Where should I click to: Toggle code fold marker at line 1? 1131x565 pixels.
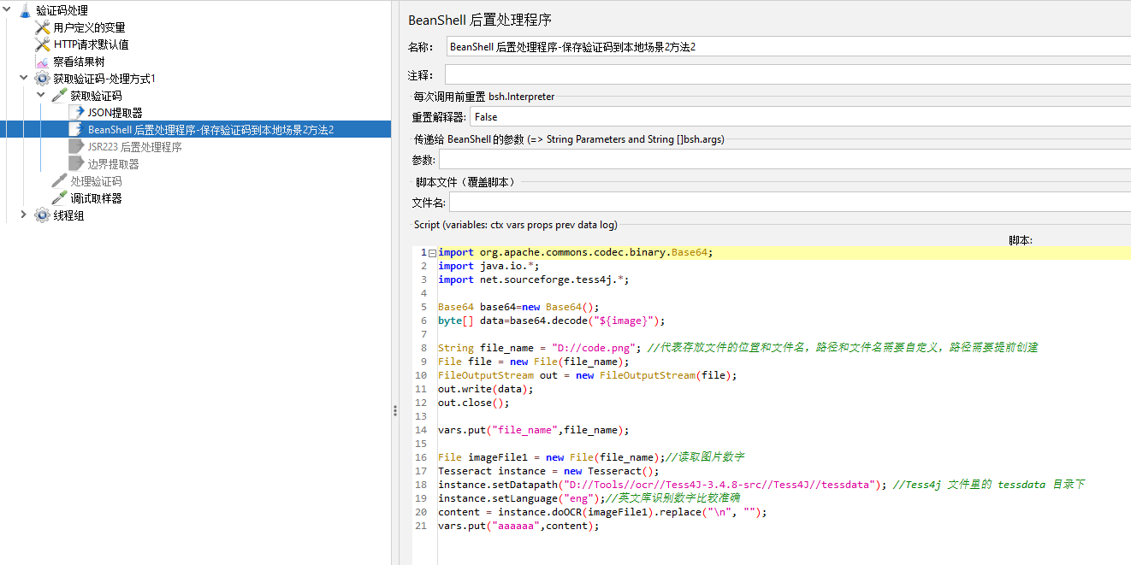432,253
